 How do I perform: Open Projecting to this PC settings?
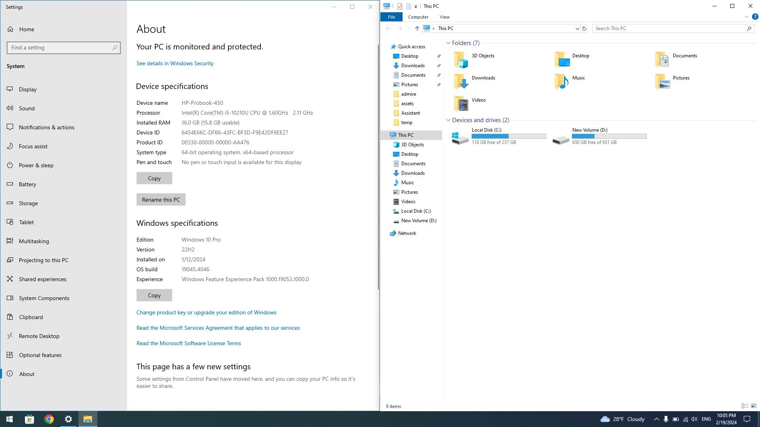(63, 260)
